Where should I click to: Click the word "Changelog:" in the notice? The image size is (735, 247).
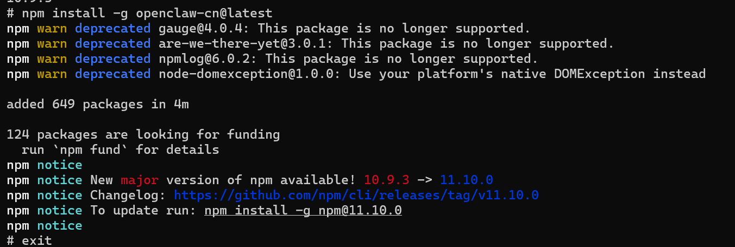click(x=128, y=195)
